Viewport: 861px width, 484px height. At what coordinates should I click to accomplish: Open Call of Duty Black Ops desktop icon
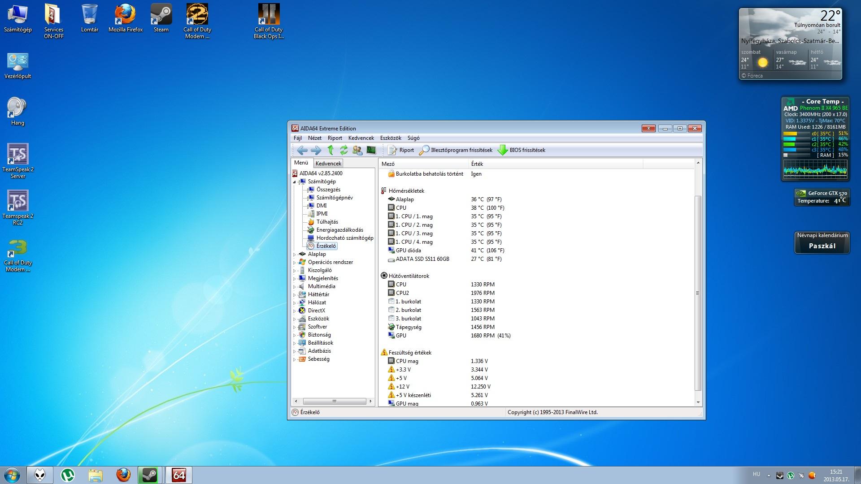(x=269, y=22)
